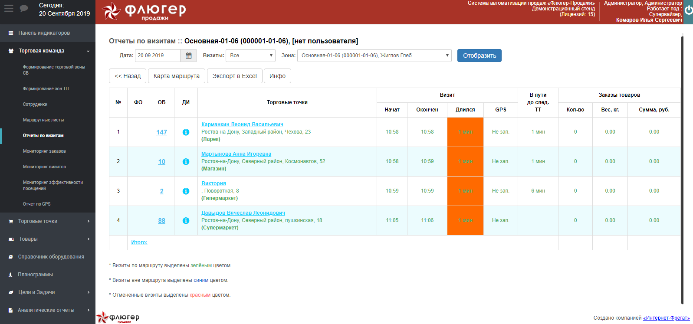Click the Экспорт в Excel button
Viewport: 693px width, 324px height.
(234, 76)
